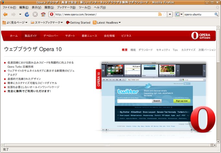Click the search magnifier icon
The image size is (221, 153).
(216, 15)
